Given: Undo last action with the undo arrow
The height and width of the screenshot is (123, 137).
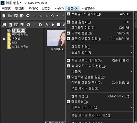Looking at the screenshot, I should (x=52, y=16).
